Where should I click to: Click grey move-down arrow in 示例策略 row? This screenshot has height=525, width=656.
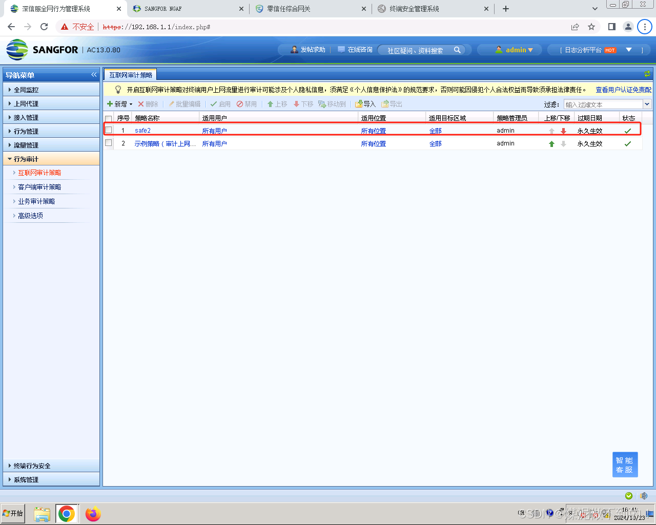click(564, 144)
